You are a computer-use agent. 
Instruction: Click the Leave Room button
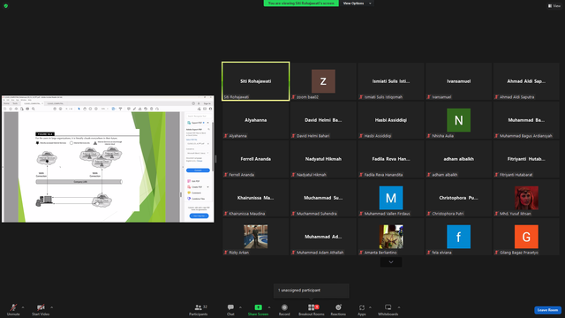click(x=547, y=310)
